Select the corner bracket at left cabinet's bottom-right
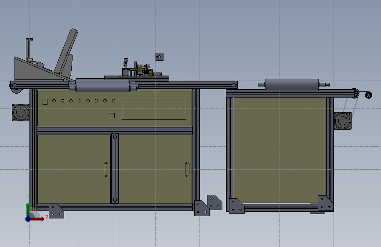Viewport: 381px width, 247px height. 202,208
